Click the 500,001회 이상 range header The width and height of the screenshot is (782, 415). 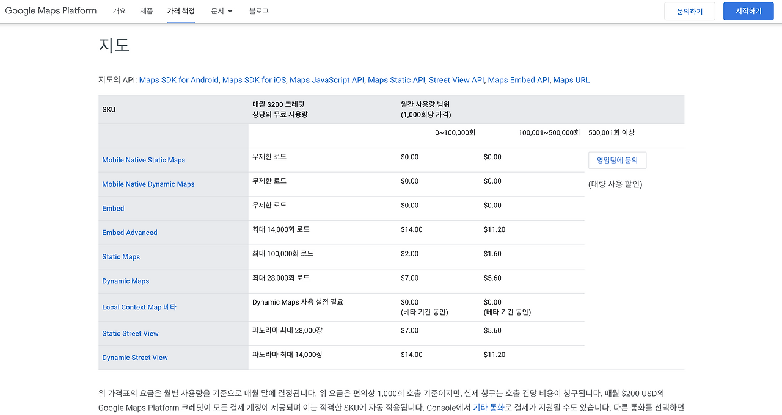(611, 132)
